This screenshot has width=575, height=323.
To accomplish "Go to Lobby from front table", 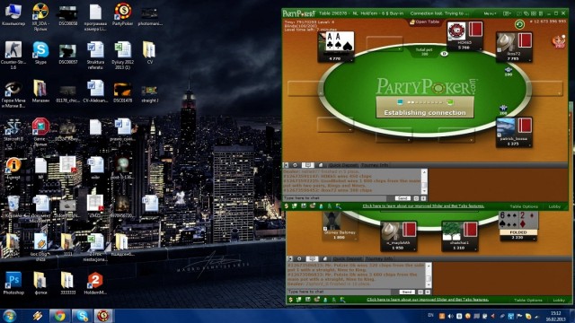I will click(x=554, y=206).
